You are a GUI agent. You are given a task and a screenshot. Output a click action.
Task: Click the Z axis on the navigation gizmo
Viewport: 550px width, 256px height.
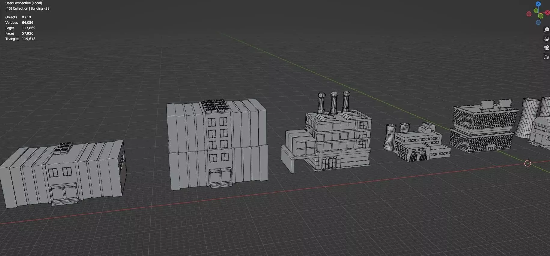click(538, 4)
